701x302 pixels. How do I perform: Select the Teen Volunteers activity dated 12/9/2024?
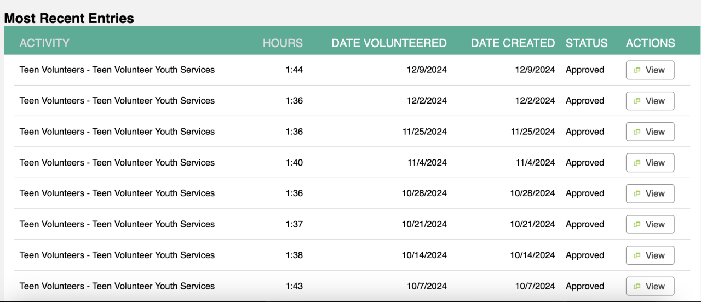point(117,70)
